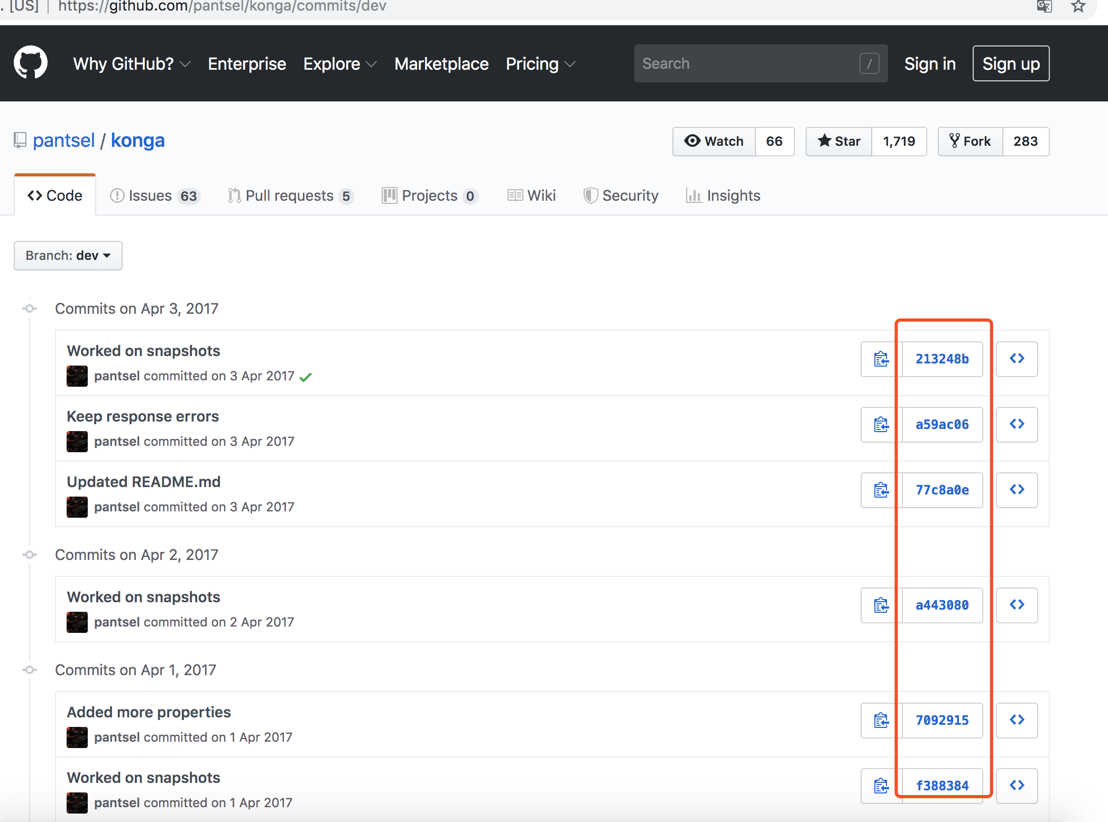Browse the repository at commit f388384
The height and width of the screenshot is (822, 1108).
(1017, 786)
